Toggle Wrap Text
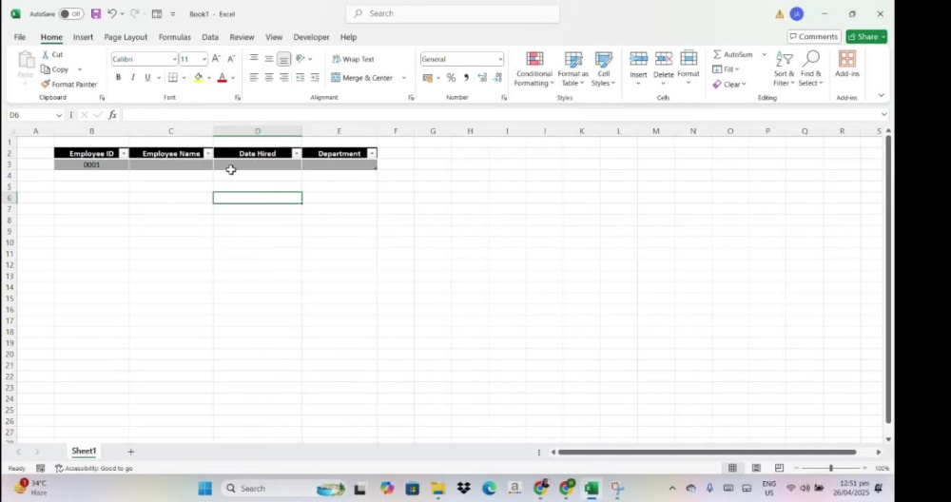The image size is (951, 502). (x=353, y=59)
